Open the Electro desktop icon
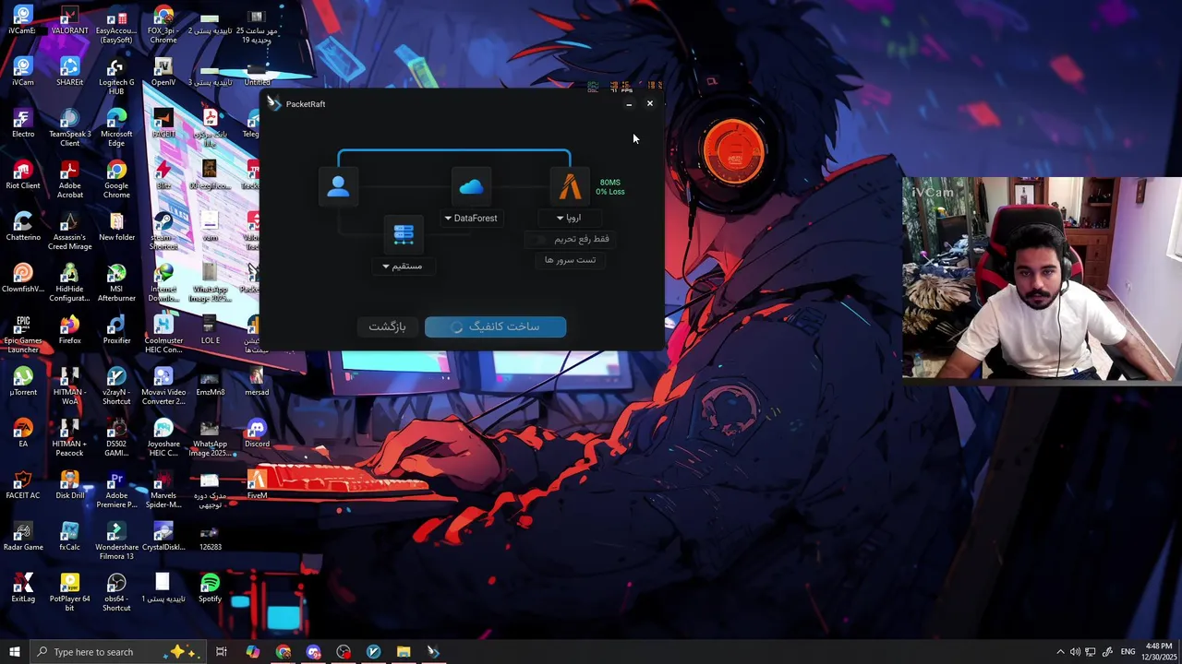Image resolution: width=1182 pixels, height=664 pixels. [23, 125]
